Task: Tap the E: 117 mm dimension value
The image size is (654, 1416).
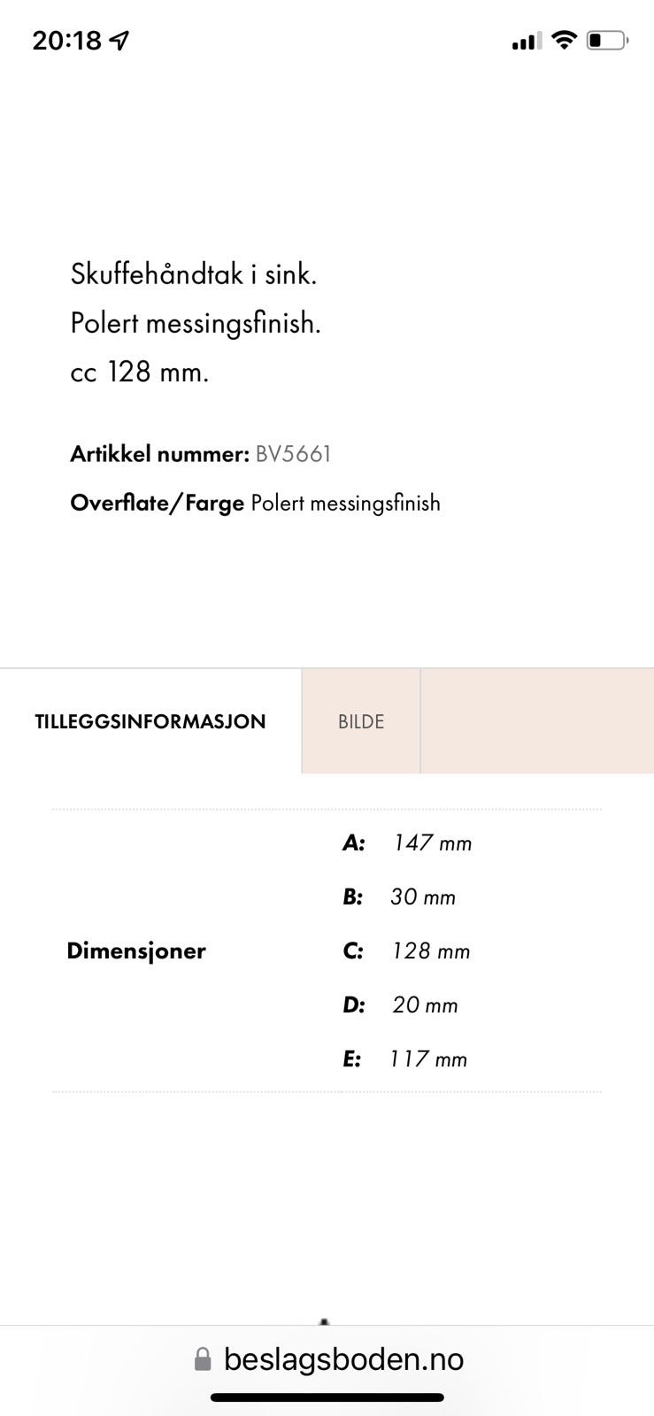Action: [428, 1058]
